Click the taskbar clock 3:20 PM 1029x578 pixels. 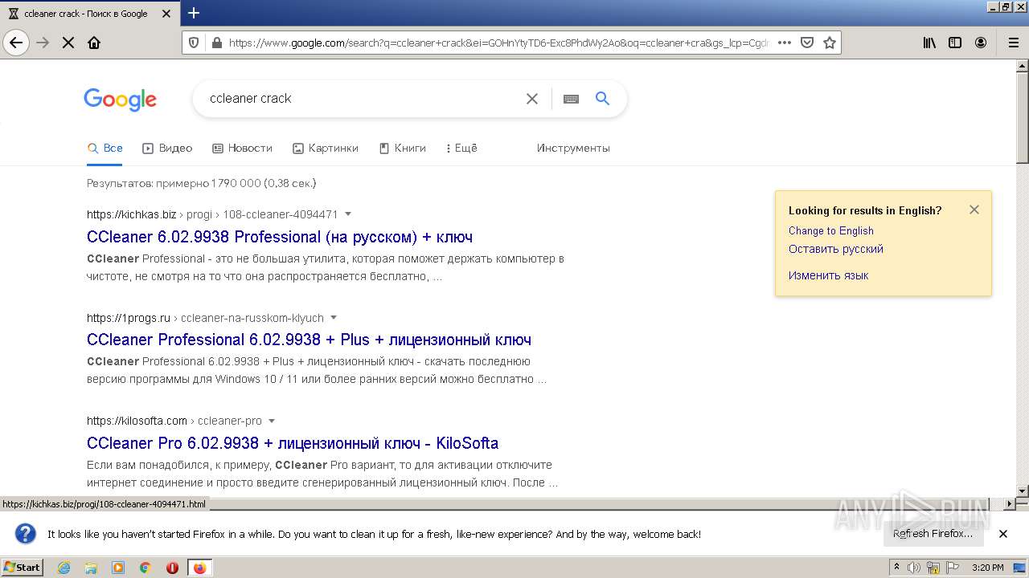[x=987, y=568]
